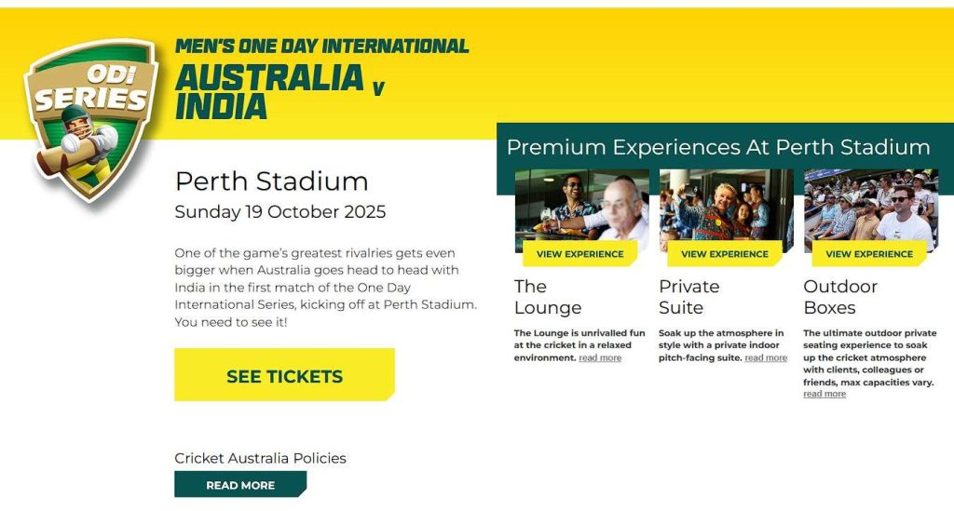
Task: Click The Lounge heading
Action: pyautogui.click(x=548, y=297)
